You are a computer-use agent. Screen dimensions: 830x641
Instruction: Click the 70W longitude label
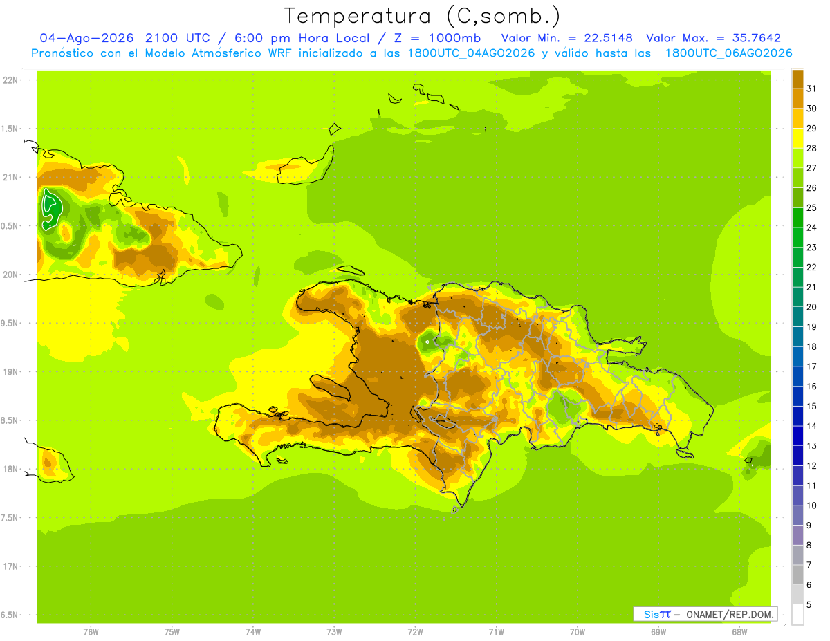578,631
